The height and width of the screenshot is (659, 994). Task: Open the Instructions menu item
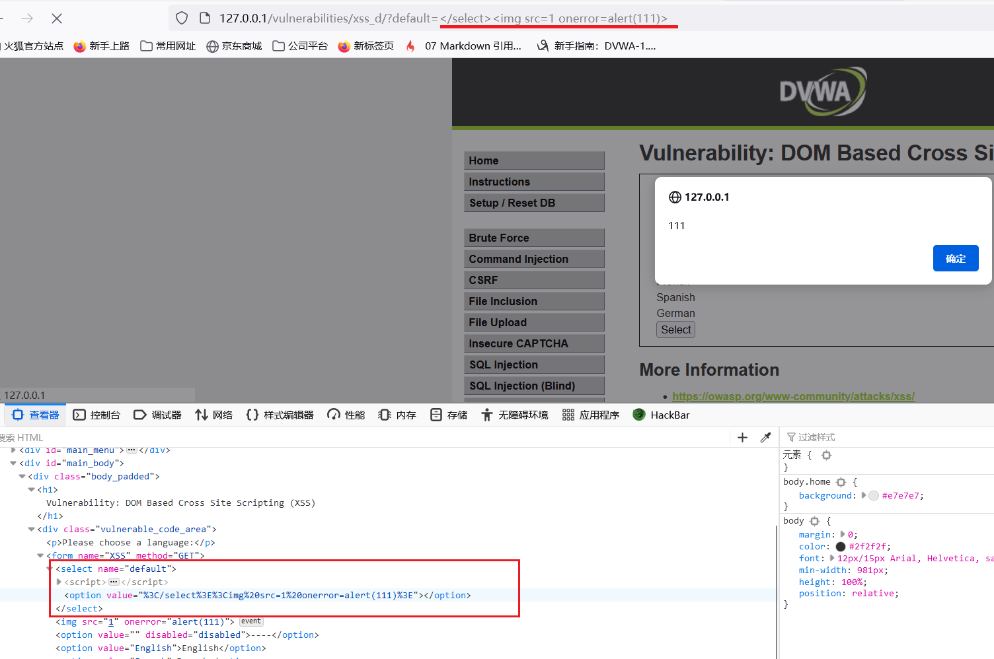tap(534, 182)
